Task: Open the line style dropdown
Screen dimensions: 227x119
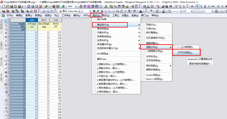Action: [181, 11]
